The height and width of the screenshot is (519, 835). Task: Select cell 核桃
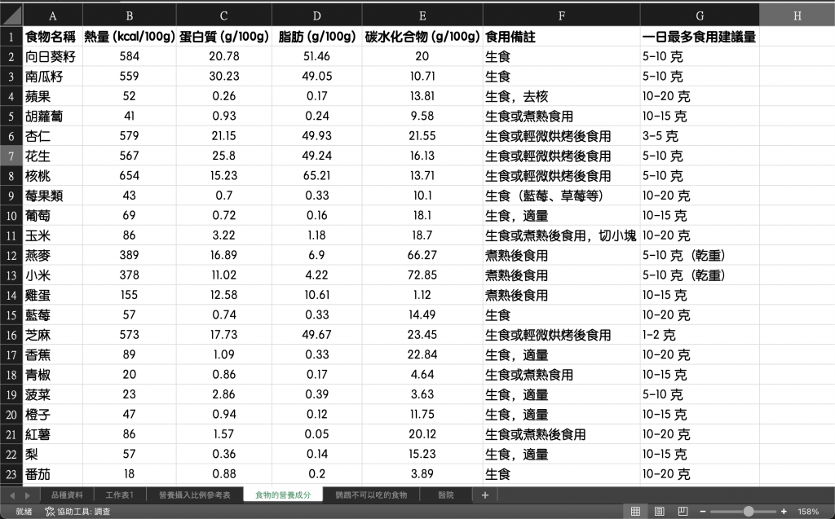[x=53, y=176]
